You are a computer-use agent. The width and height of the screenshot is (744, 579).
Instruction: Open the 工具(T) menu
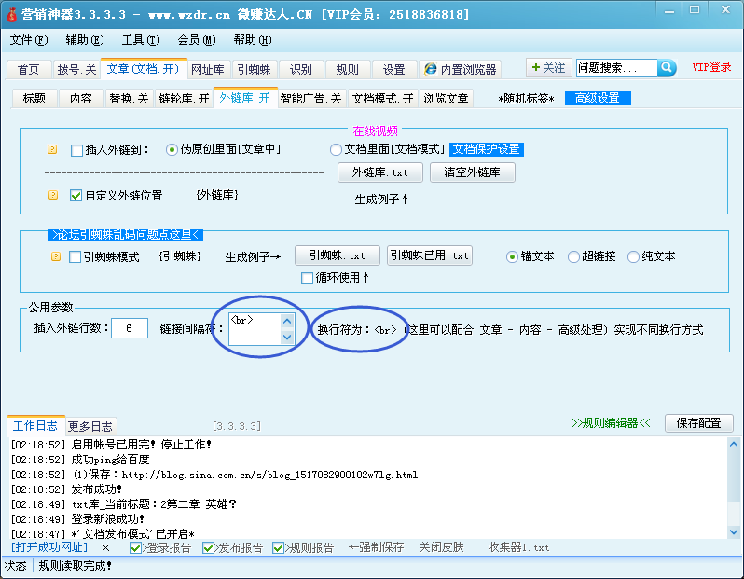[x=140, y=40]
